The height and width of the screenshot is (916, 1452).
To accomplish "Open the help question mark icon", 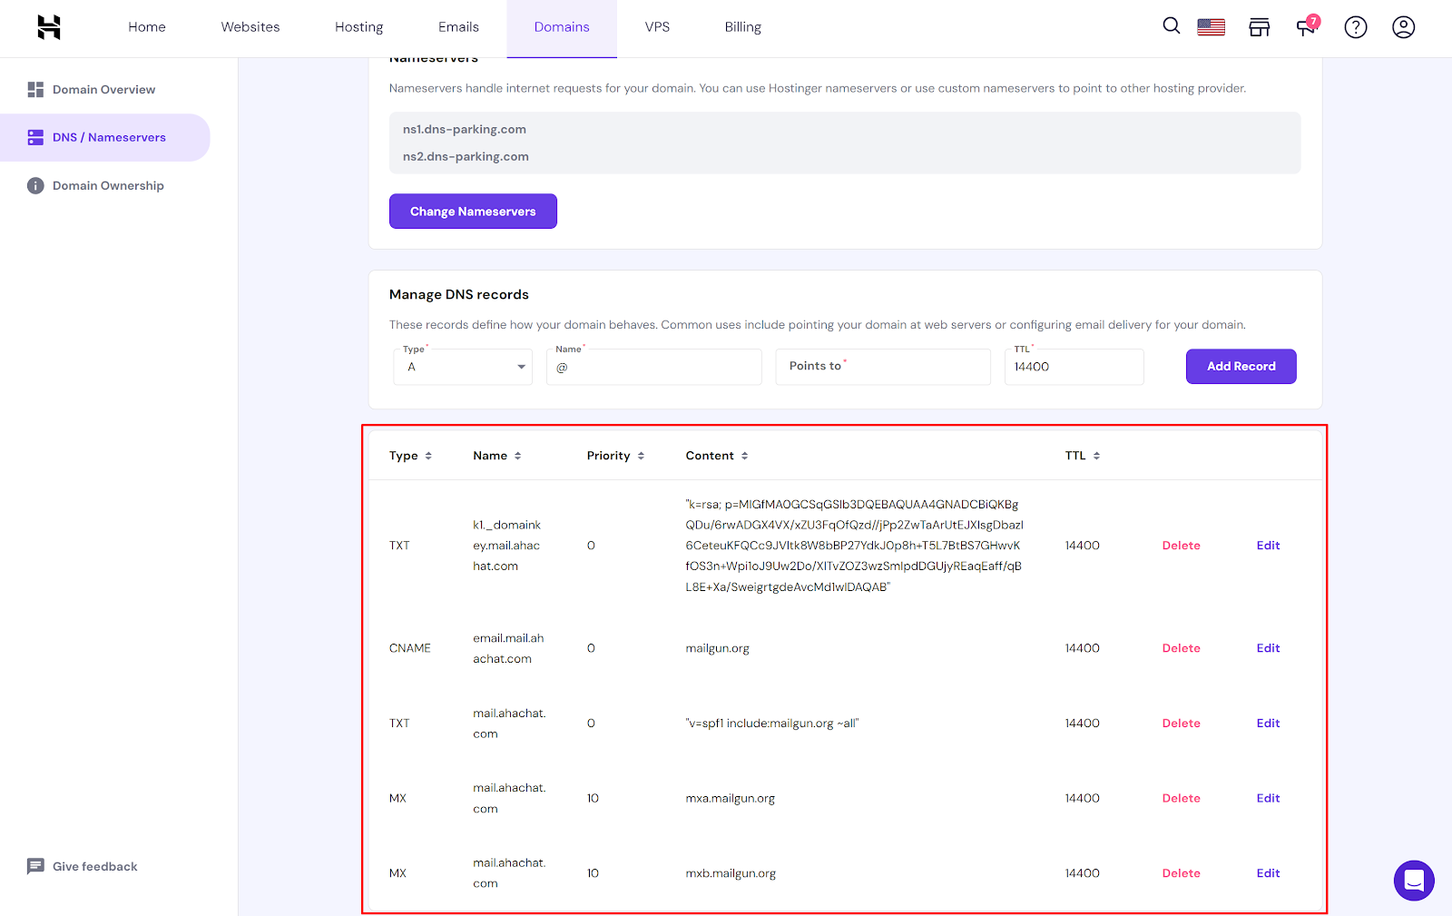I will tap(1356, 27).
